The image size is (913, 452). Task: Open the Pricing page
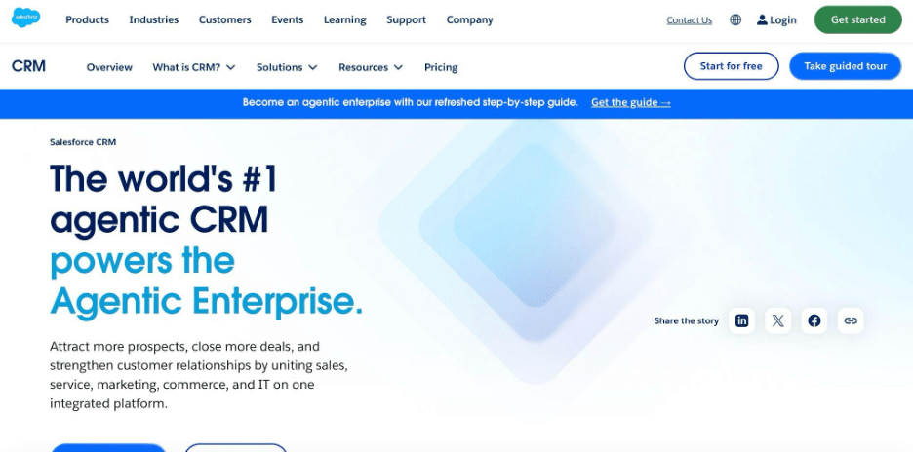tap(441, 67)
